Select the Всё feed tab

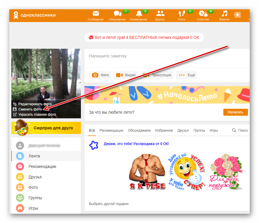[92, 130]
